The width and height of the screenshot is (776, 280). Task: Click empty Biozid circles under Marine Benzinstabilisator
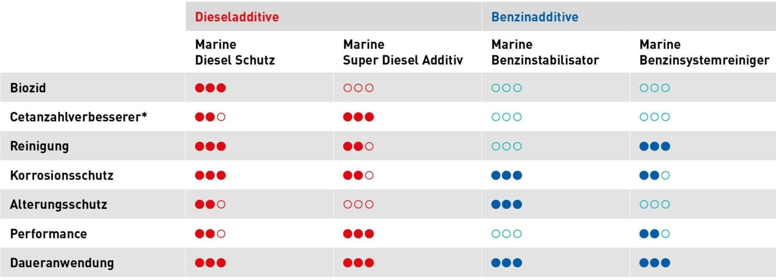(506, 88)
